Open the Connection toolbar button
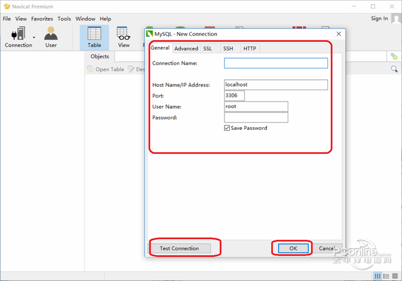 [18, 37]
